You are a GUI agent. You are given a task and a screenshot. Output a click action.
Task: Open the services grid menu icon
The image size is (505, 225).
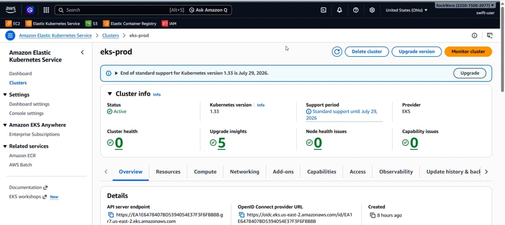click(46, 10)
